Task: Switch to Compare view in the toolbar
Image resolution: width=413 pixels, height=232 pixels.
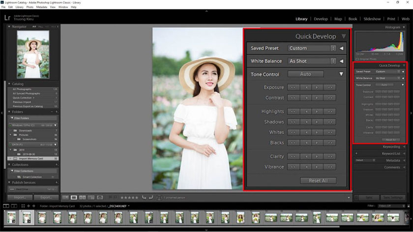Action: pos(83,197)
